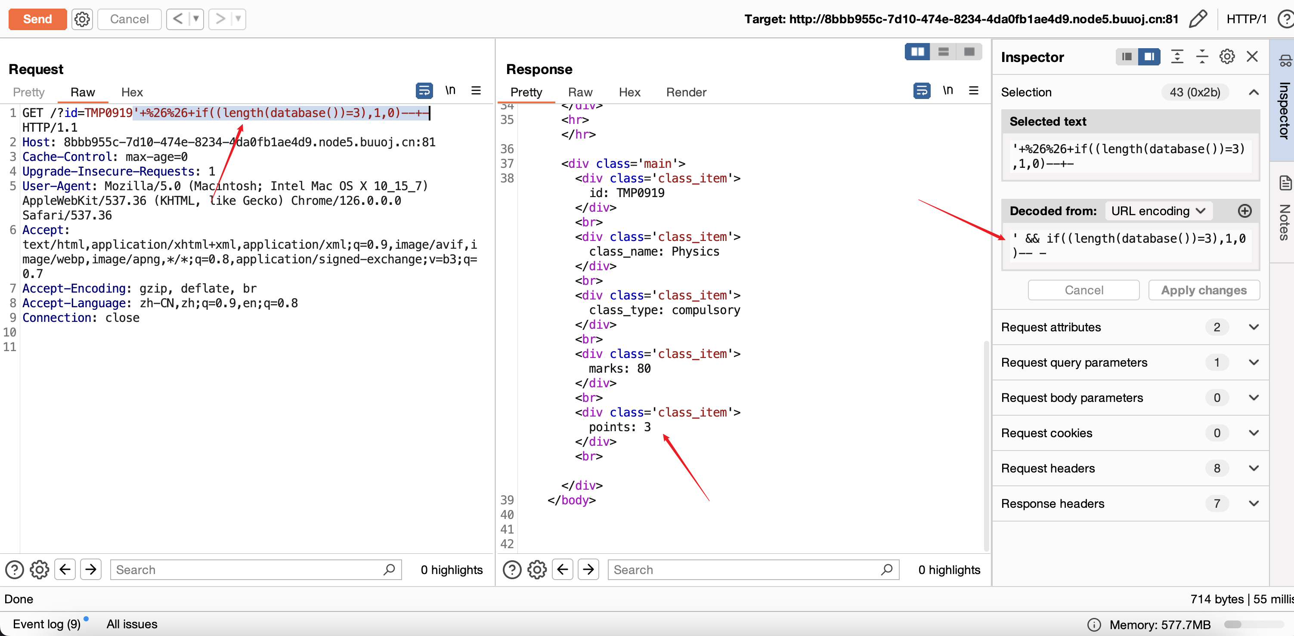The width and height of the screenshot is (1294, 636).
Task: Open Response search help icon
Action: point(512,570)
